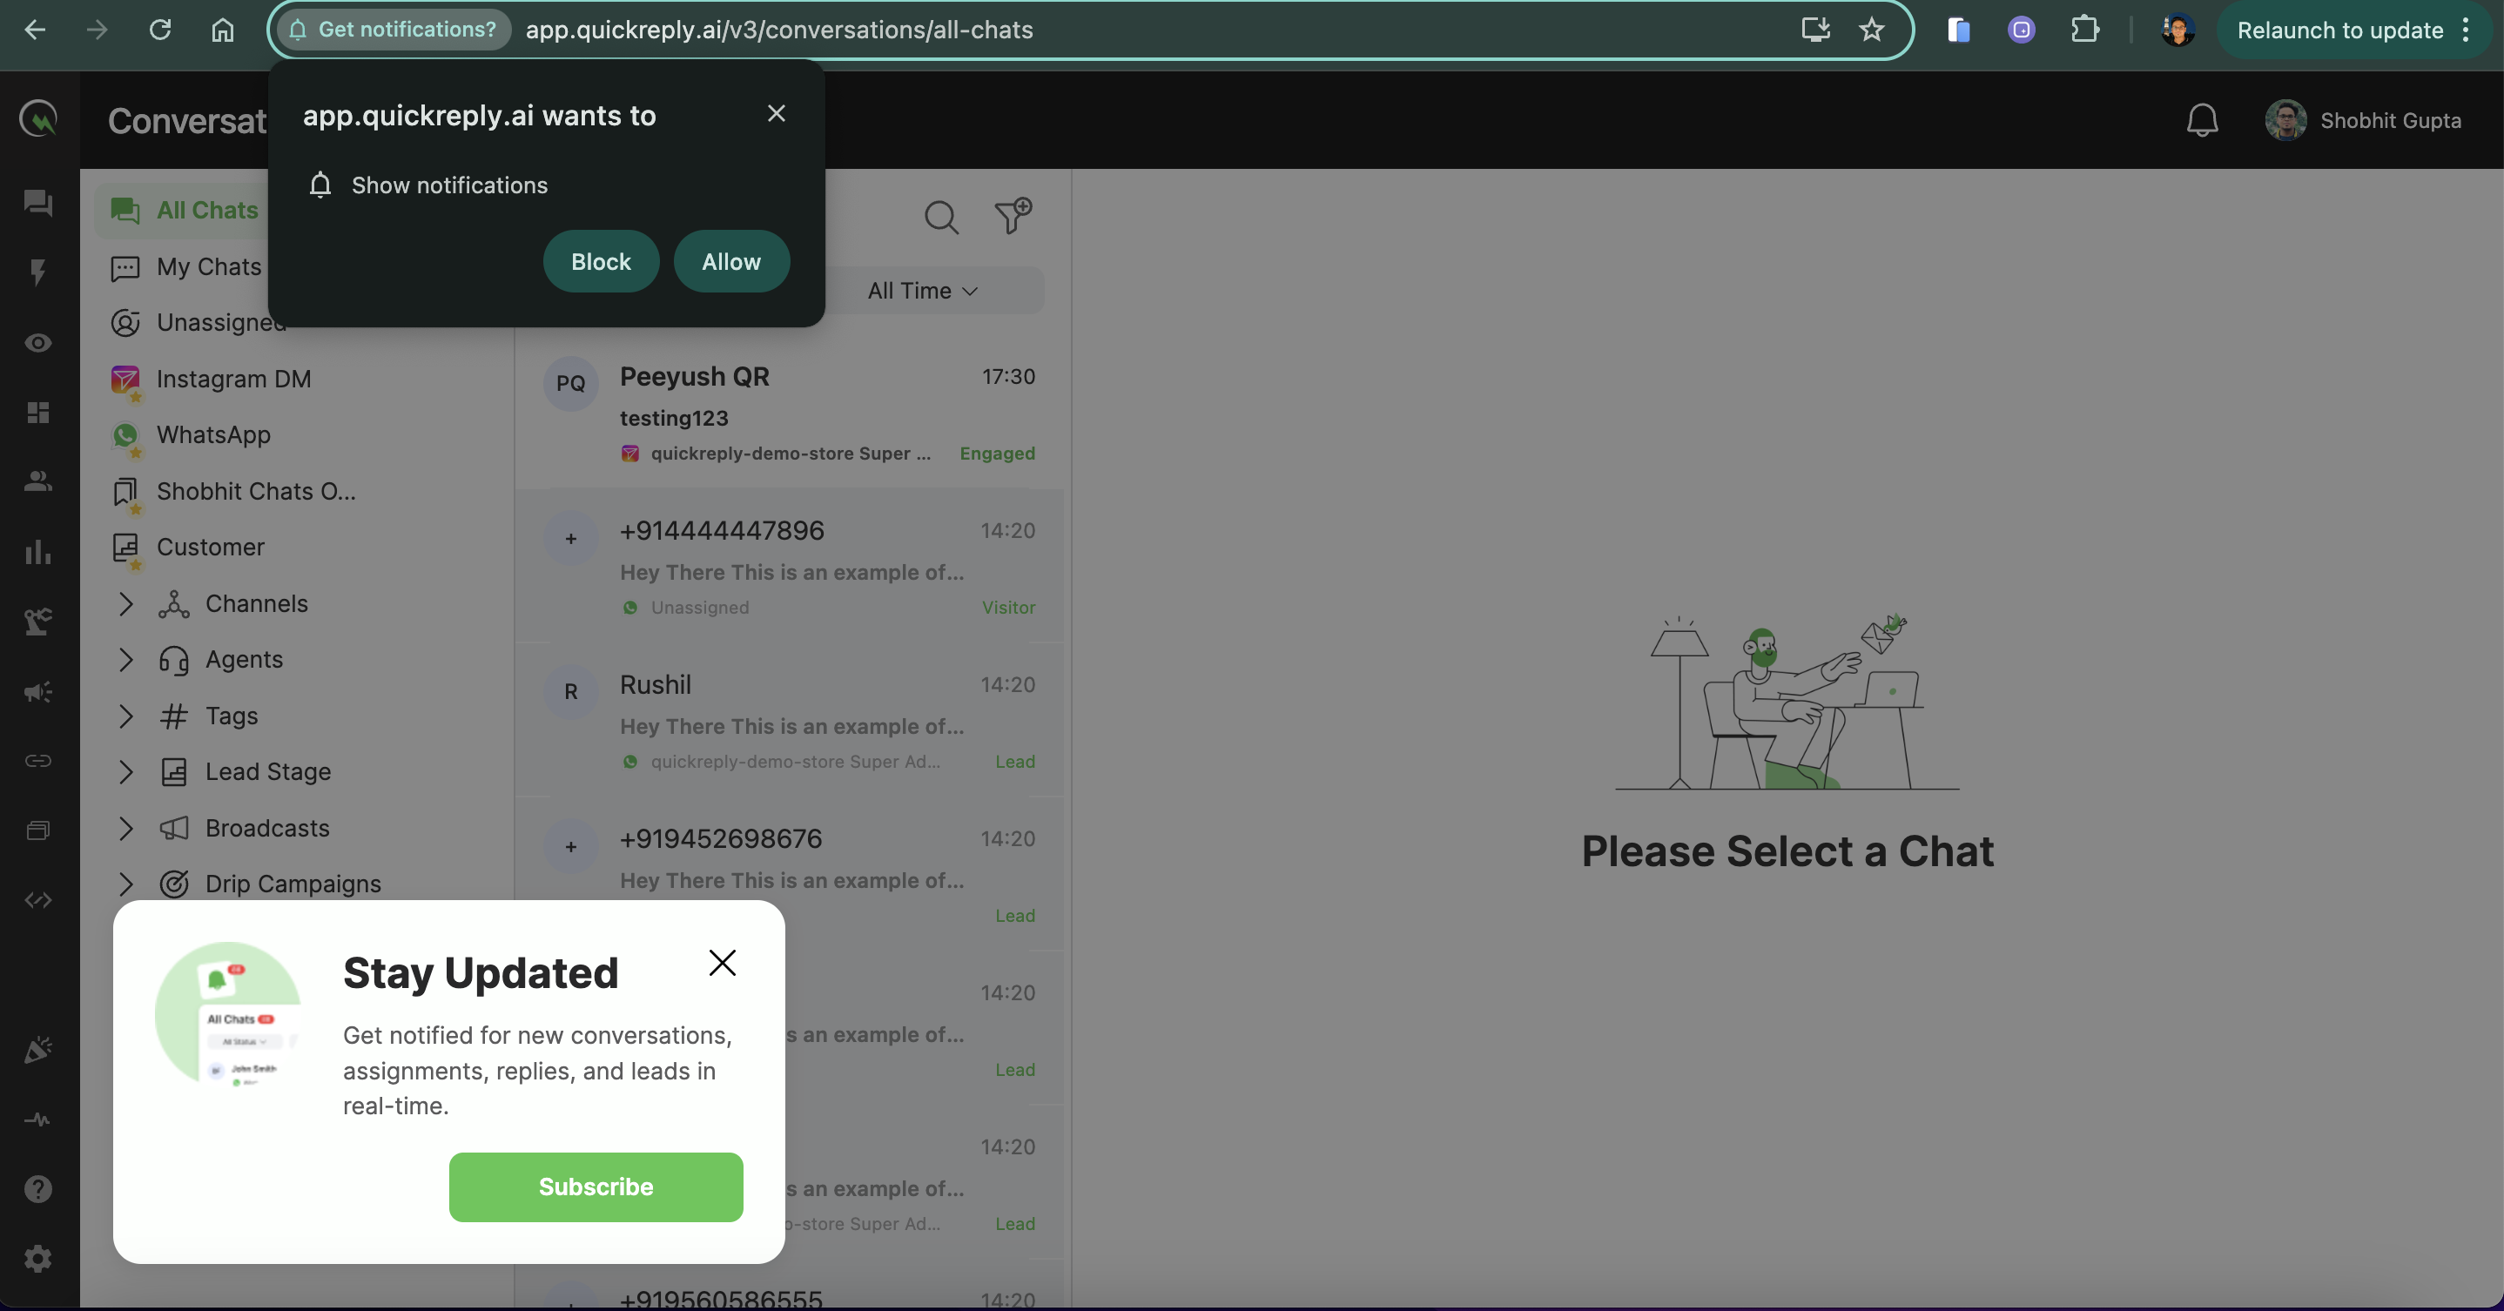Open the conversations chat icon in left rail
The height and width of the screenshot is (1311, 2504).
pyautogui.click(x=38, y=203)
